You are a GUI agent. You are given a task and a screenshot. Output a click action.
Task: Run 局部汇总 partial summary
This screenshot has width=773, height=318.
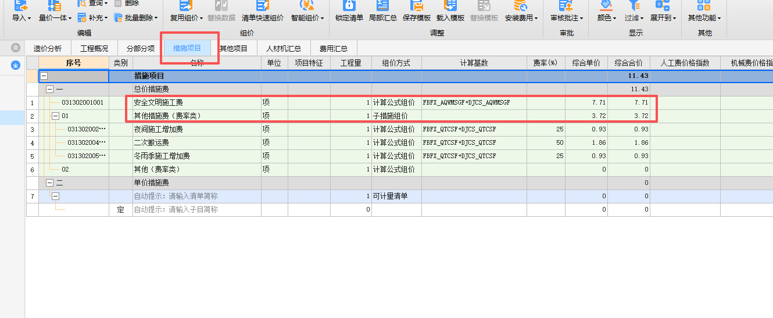click(383, 11)
